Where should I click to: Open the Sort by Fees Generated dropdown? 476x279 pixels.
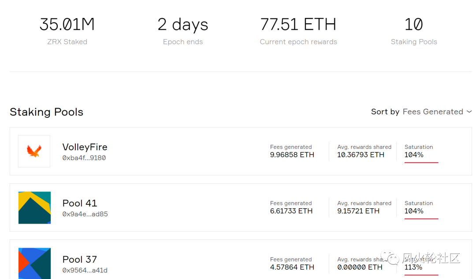[x=432, y=112]
